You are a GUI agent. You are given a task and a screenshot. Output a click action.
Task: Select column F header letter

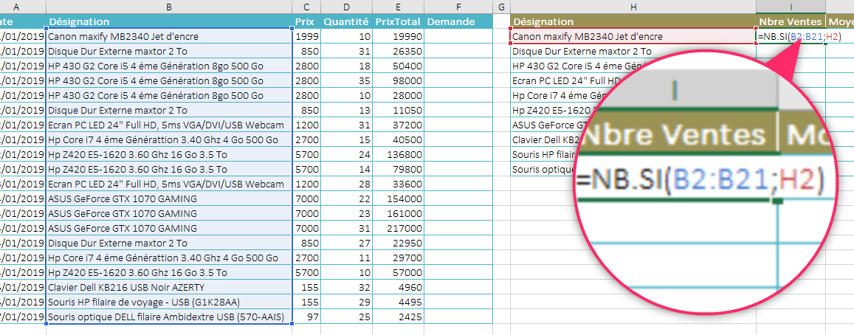click(458, 7)
